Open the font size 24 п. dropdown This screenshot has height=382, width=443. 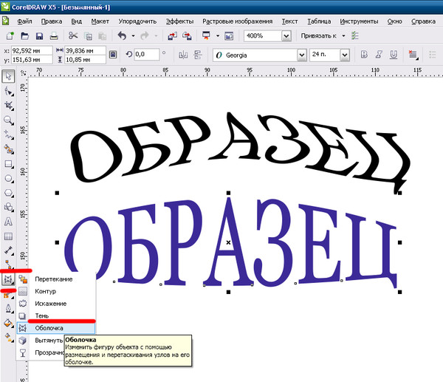click(x=345, y=55)
